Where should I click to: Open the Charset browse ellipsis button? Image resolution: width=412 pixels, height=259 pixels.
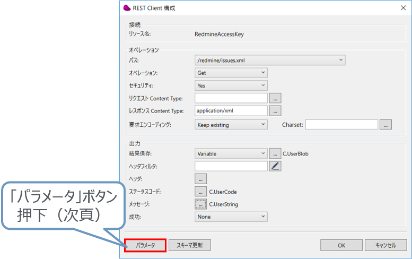(x=385, y=125)
